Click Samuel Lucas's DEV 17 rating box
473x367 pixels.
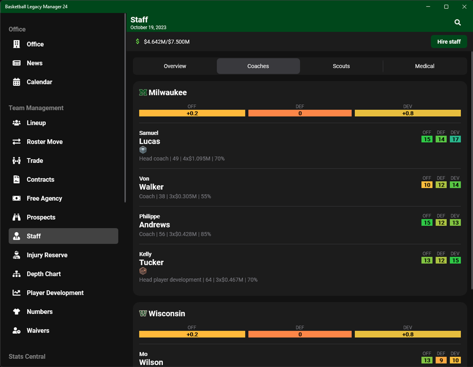pyautogui.click(x=455, y=139)
